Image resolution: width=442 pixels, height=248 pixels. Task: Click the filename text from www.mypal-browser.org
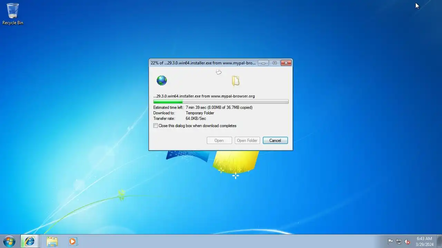coord(204,96)
